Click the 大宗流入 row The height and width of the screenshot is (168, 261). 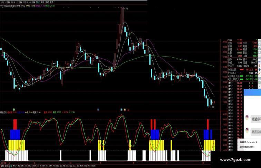click(x=242, y=73)
